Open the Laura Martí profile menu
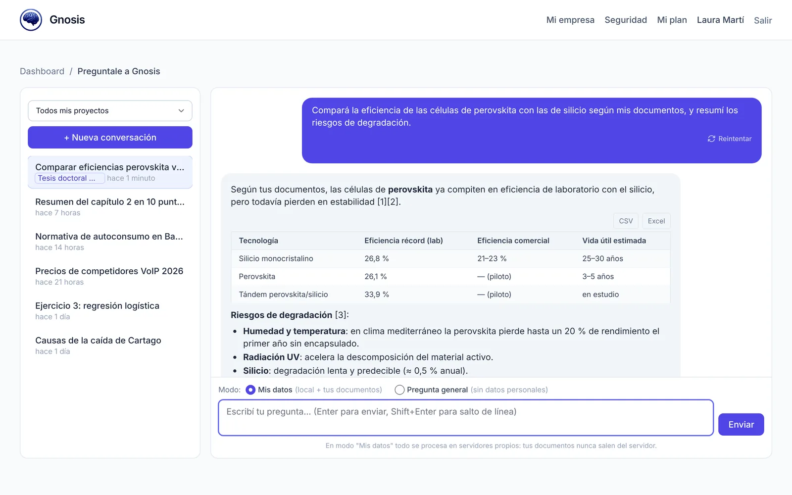This screenshot has width=792, height=495. point(720,20)
